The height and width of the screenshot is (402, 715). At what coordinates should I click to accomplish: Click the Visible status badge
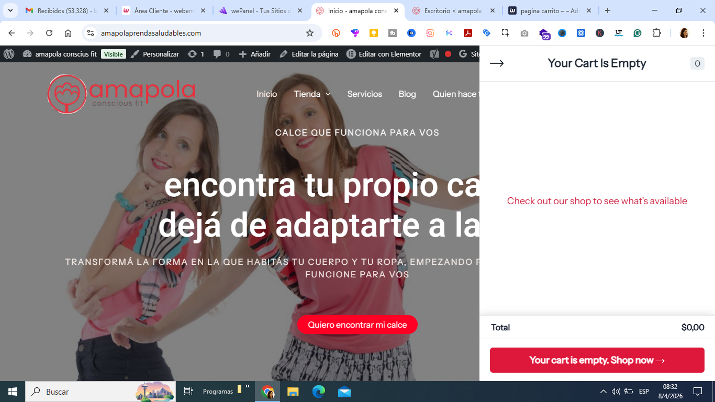pyautogui.click(x=113, y=54)
